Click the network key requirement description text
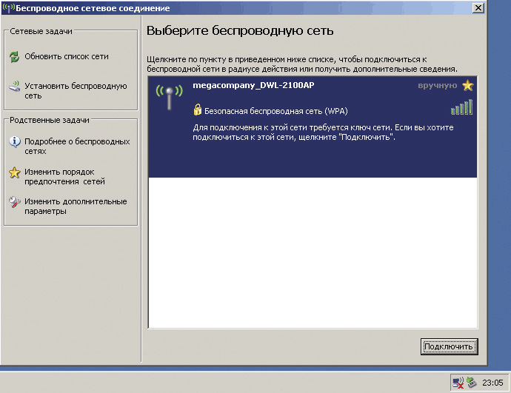Image resolution: width=511 pixels, height=393 pixels. [323, 132]
